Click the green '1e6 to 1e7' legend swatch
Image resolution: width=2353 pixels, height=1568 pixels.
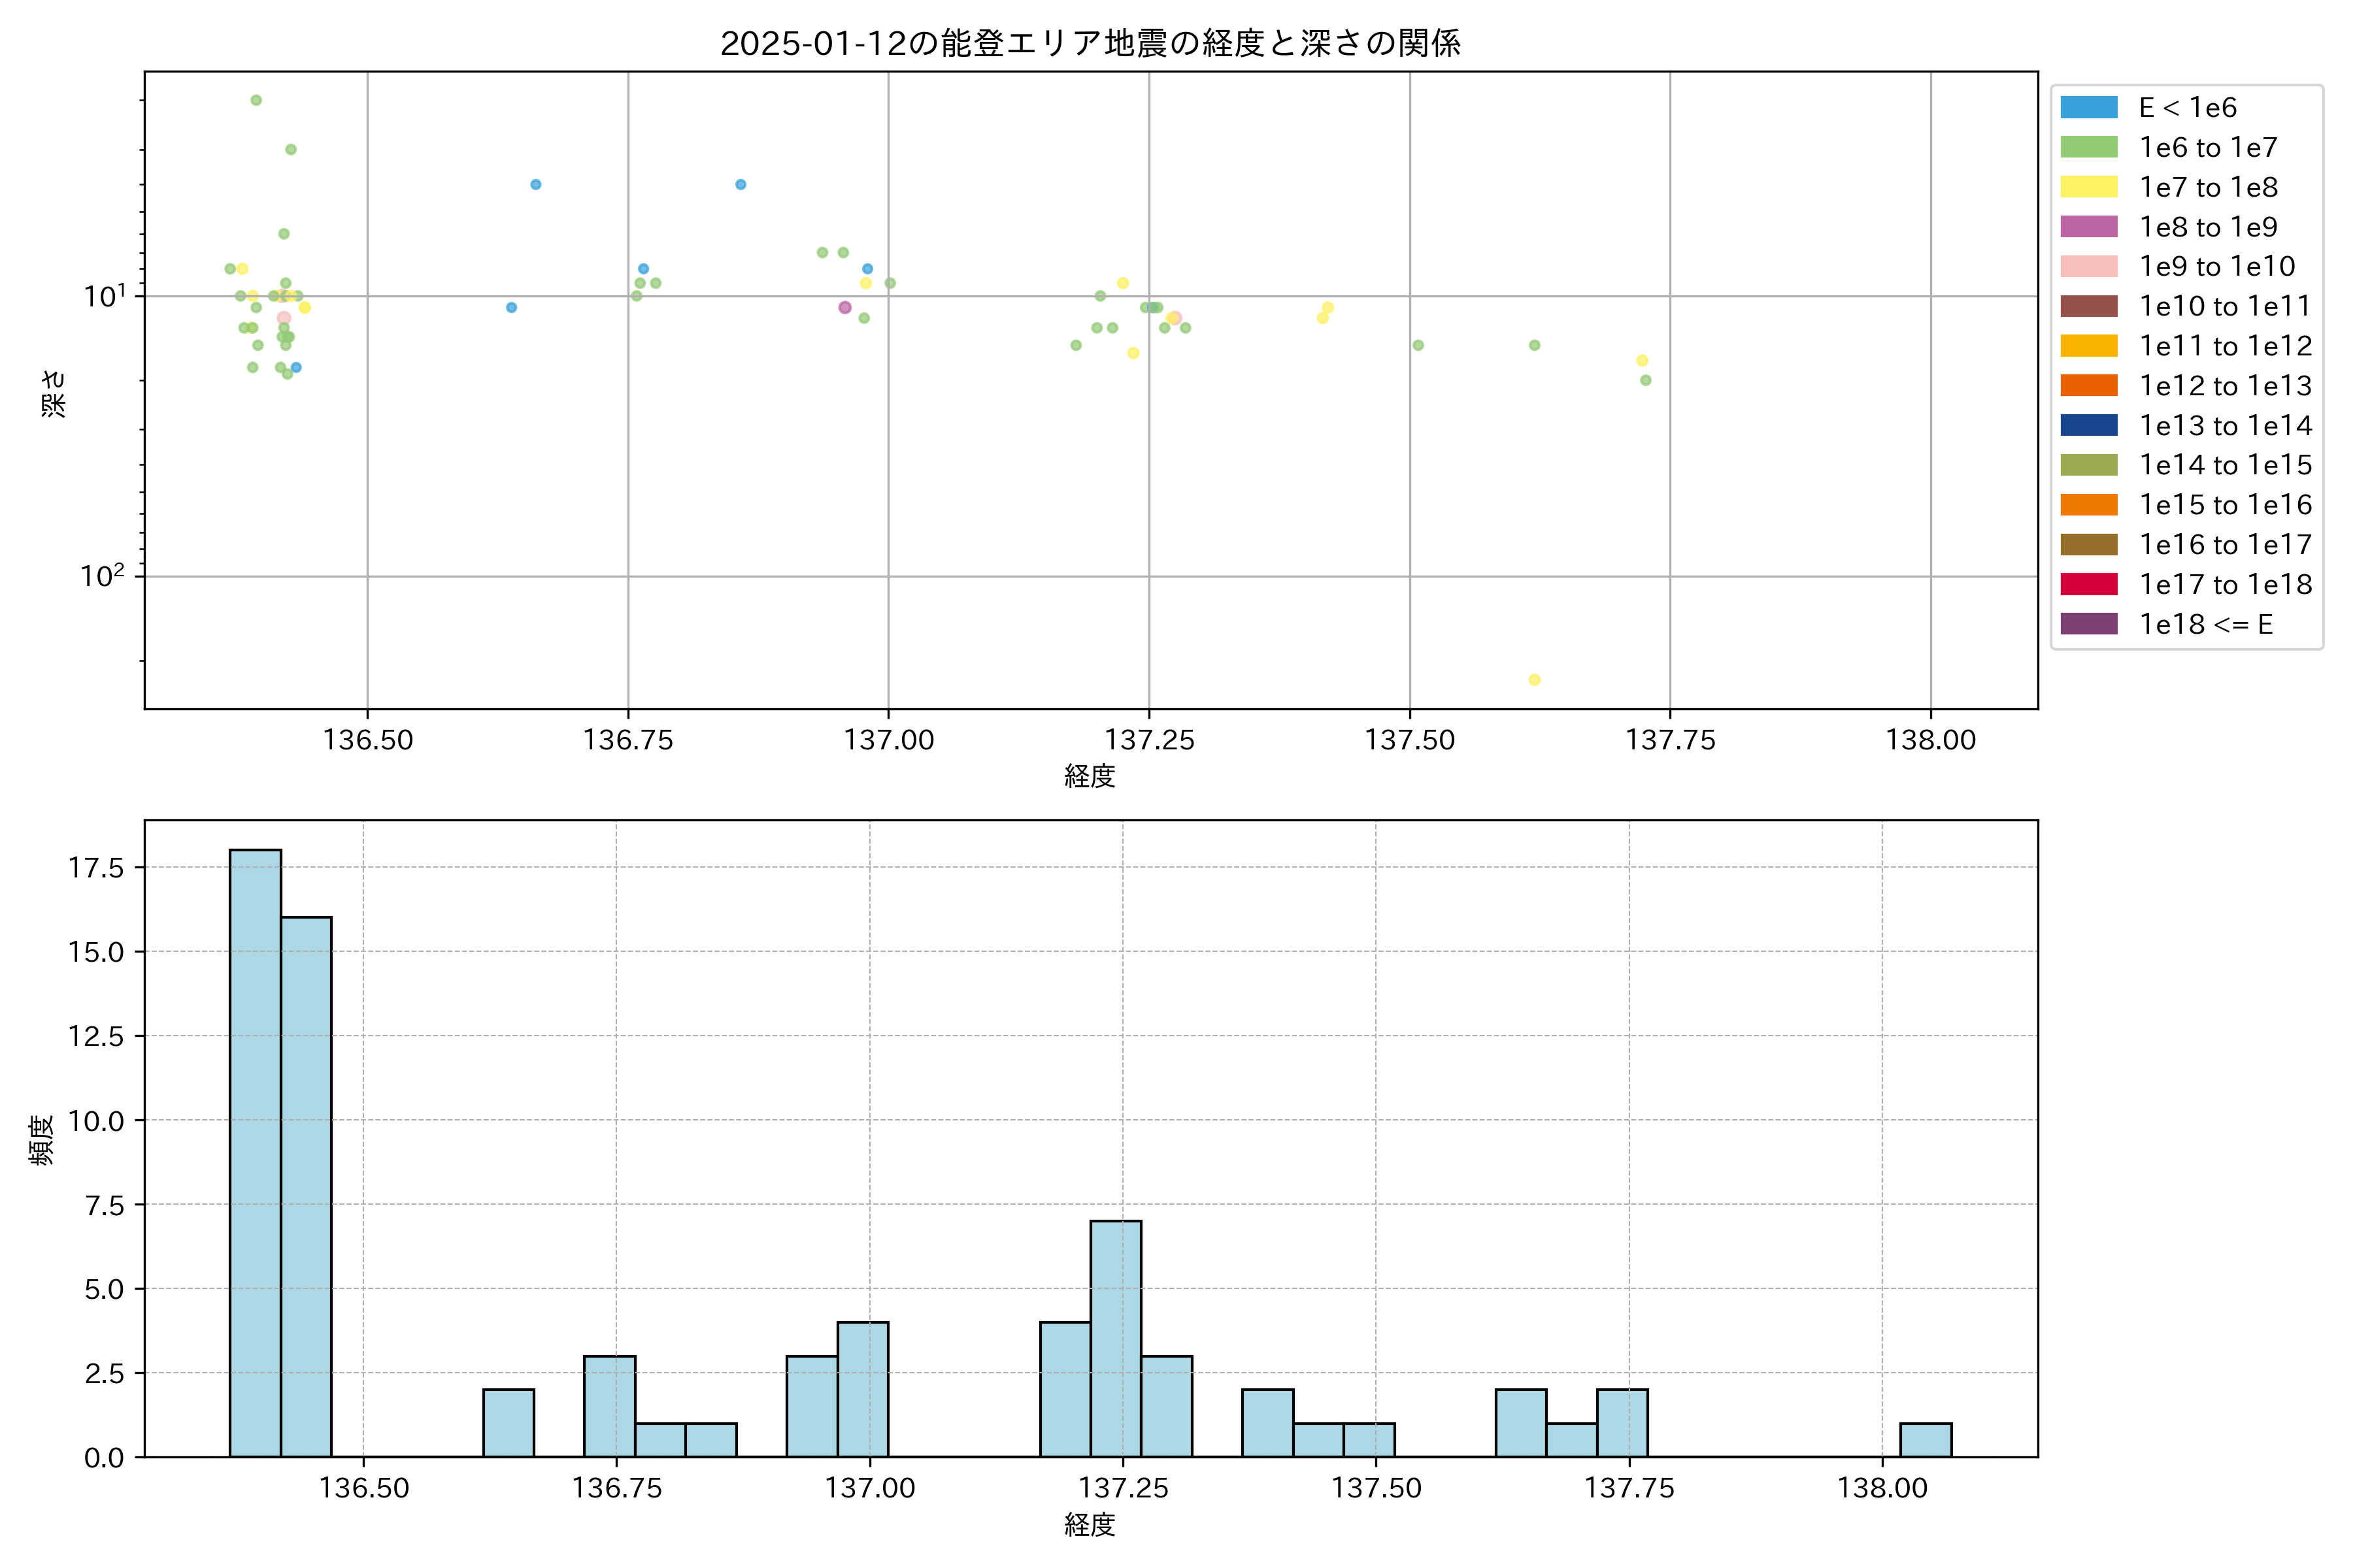pos(2088,147)
